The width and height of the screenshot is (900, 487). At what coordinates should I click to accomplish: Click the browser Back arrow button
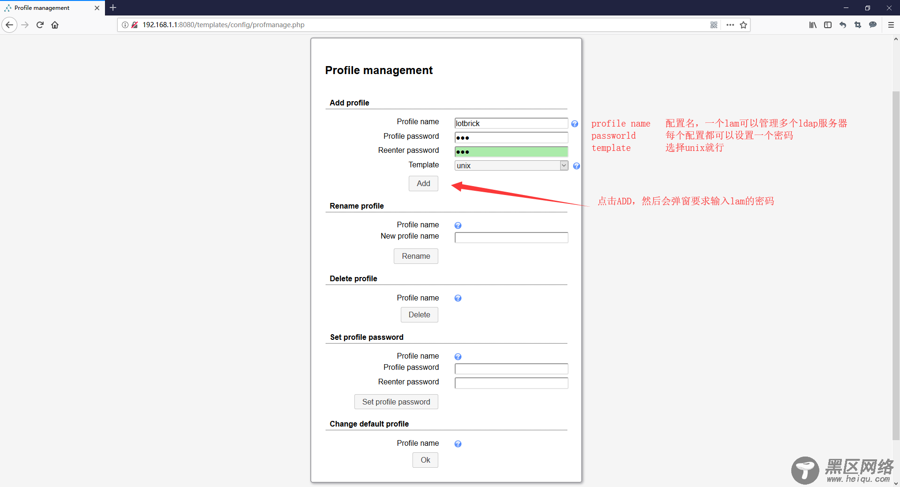pos(9,25)
